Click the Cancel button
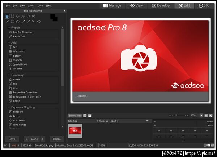Viewport: 217px width, 157px height. coord(57,139)
